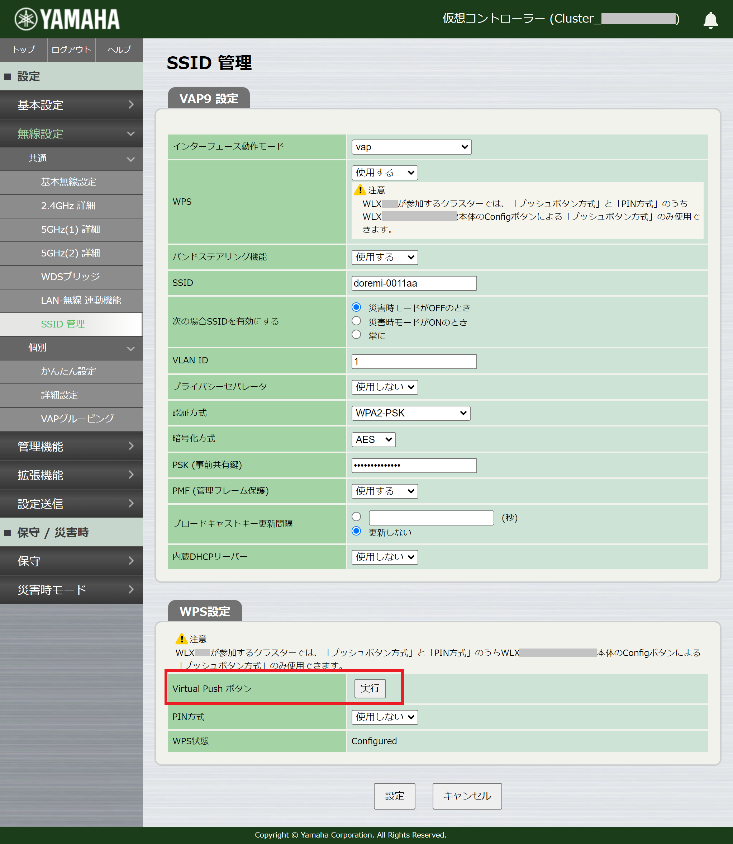Collapse the 共通 subsection
The width and height of the screenshot is (733, 844).
[x=71, y=159]
